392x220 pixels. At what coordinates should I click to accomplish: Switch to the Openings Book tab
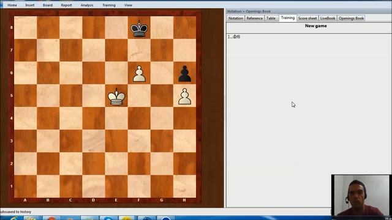click(x=351, y=18)
